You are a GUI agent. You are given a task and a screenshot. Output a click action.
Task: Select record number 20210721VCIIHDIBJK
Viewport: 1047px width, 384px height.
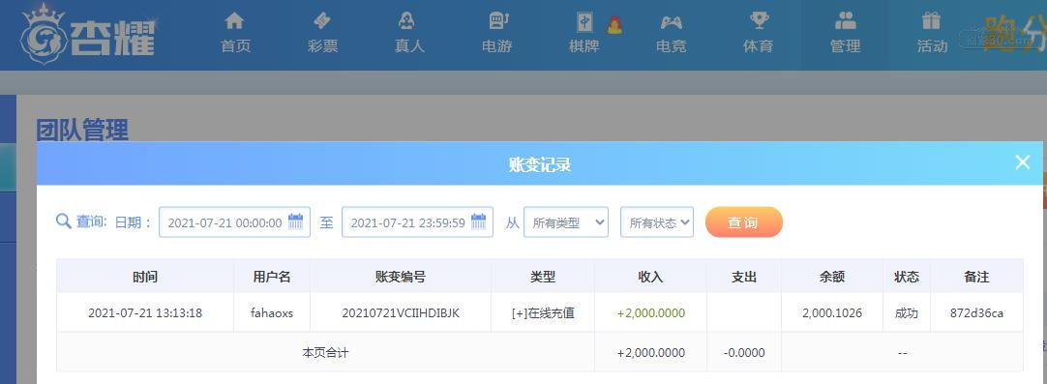[401, 312]
